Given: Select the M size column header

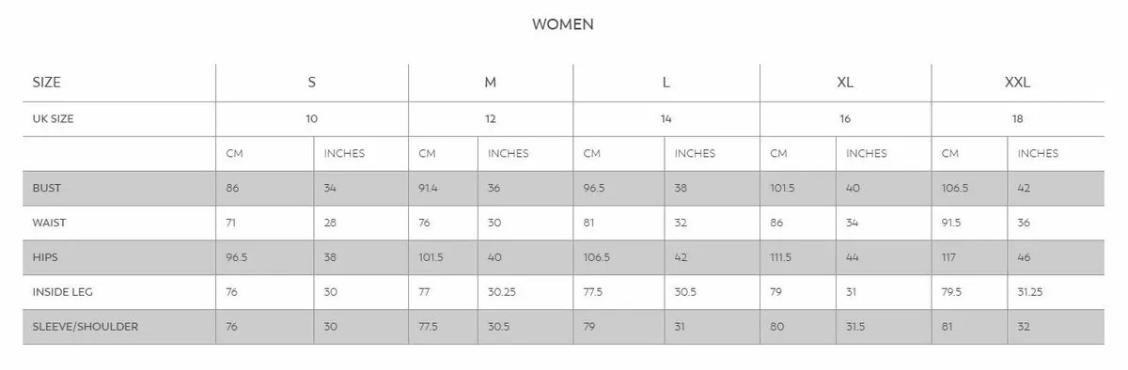Looking at the screenshot, I should 491,83.
